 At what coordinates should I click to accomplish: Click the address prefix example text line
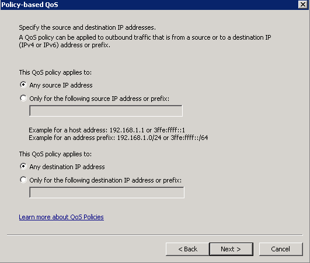tap(119, 138)
